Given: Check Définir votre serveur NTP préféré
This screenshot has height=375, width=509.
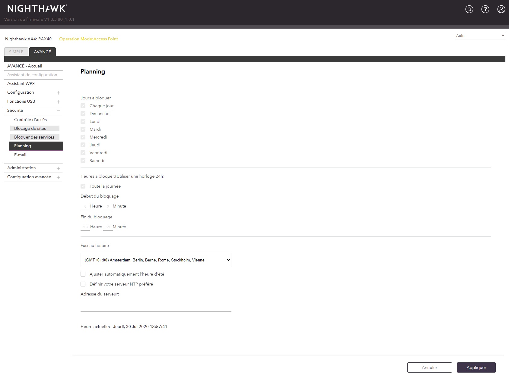Looking at the screenshot, I should coord(83,284).
